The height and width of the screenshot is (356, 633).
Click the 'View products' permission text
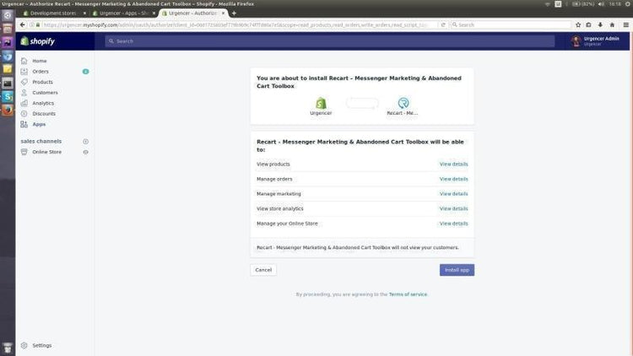273,165
